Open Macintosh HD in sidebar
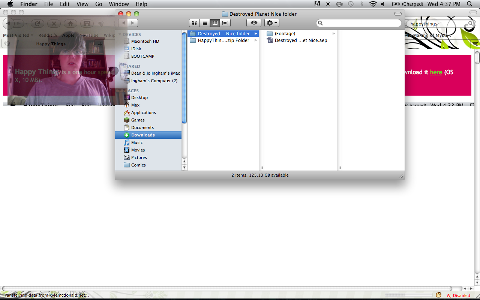The image size is (480, 300). (x=145, y=41)
